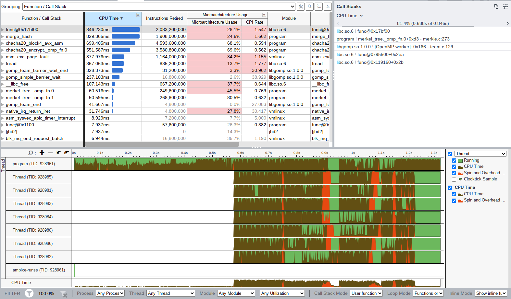Go to next call stack arrow
Viewport: 511px width, 299px height.
point(508,23)
